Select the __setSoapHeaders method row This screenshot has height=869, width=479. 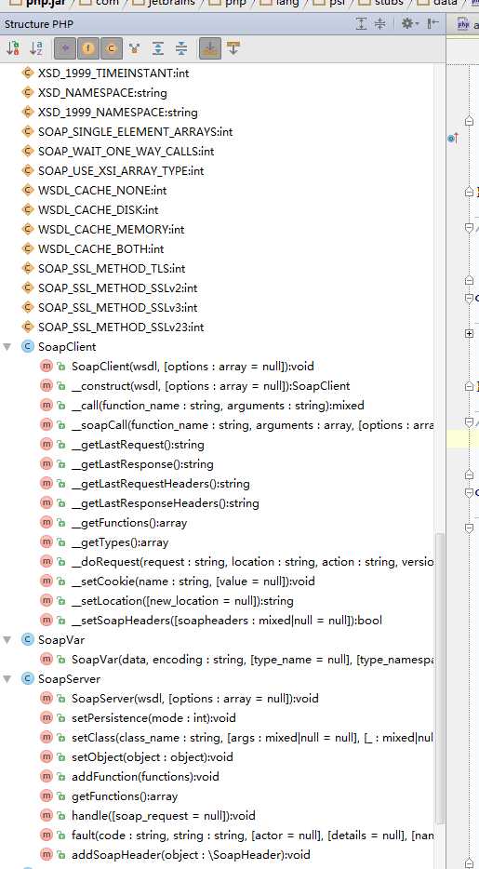tap(227, 621)
